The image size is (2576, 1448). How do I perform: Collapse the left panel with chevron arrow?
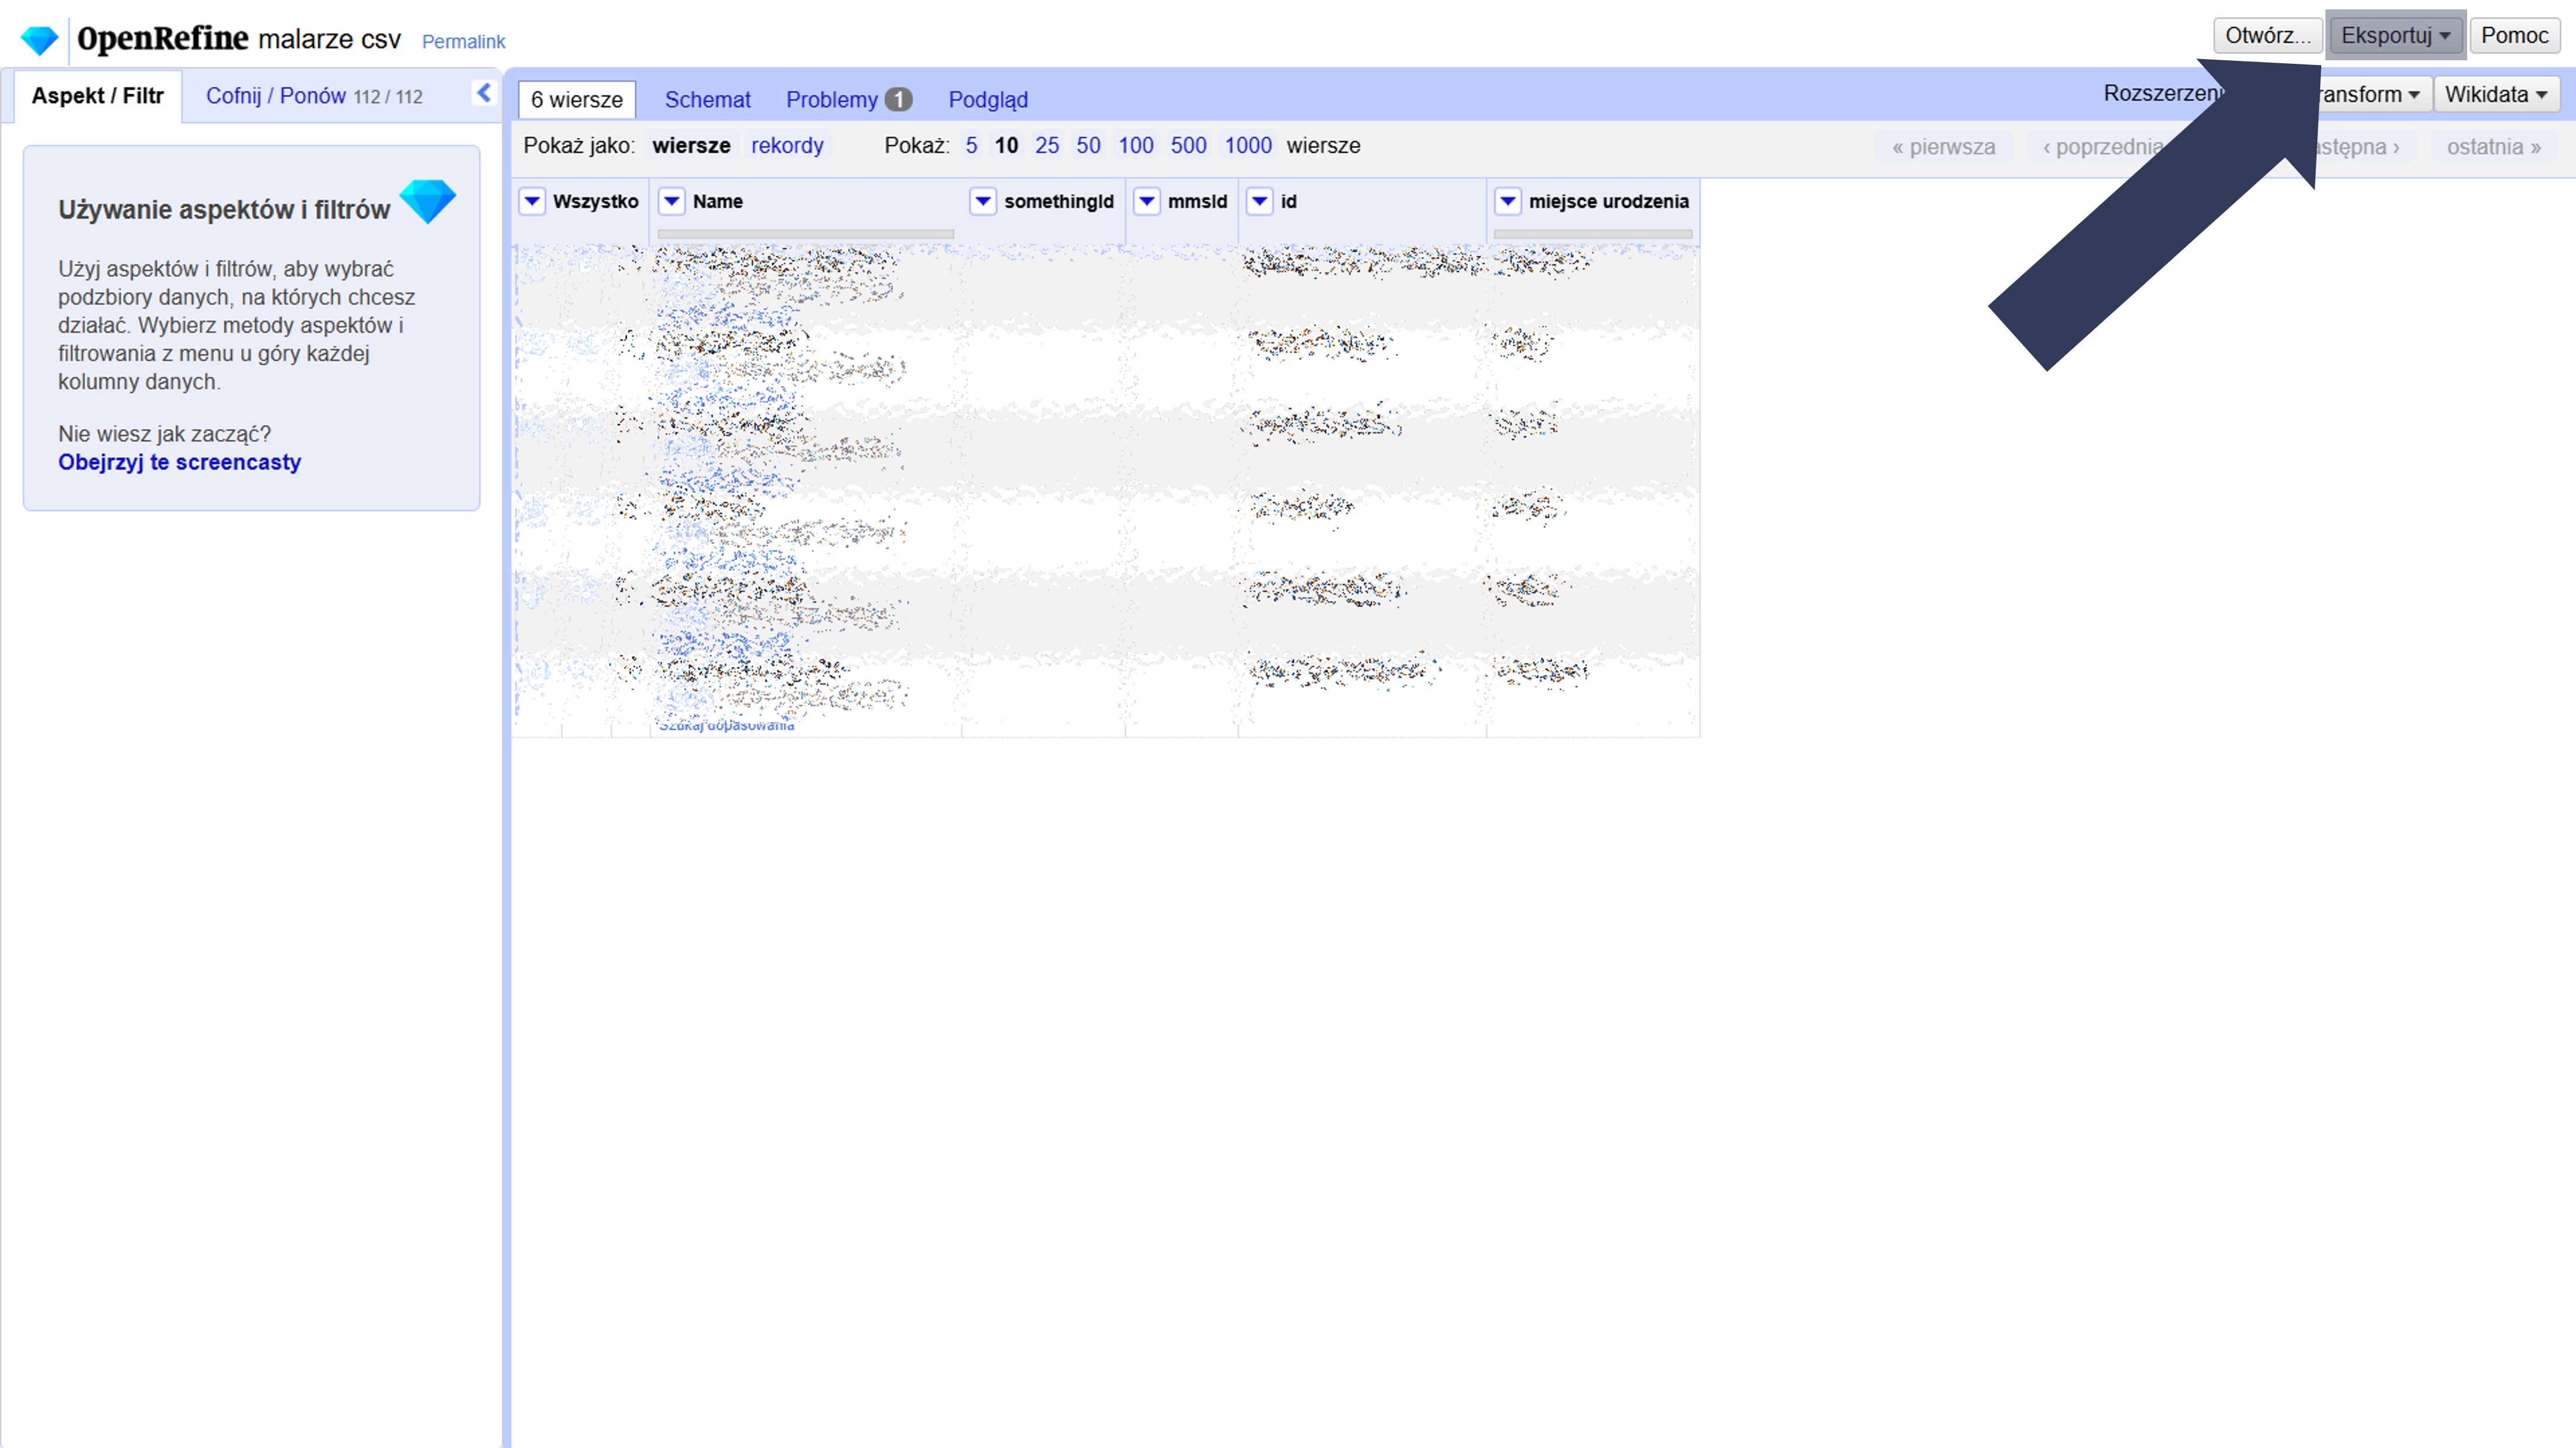pyautogui.click(x=484, y=93)
